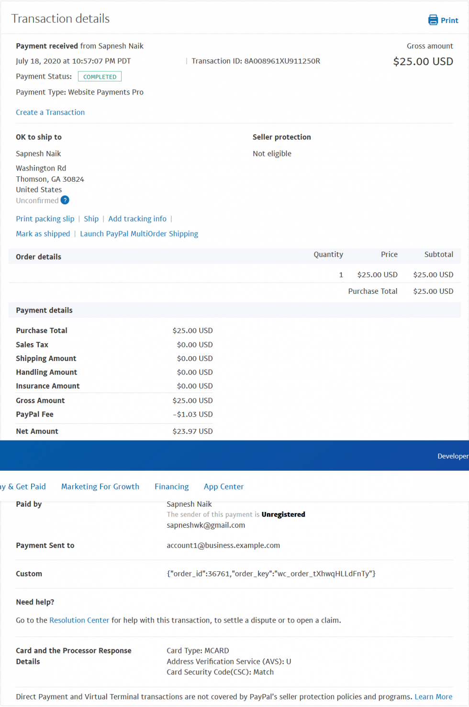
Task: Open the Unconfirmed address help icon
Action: [65, 200]
